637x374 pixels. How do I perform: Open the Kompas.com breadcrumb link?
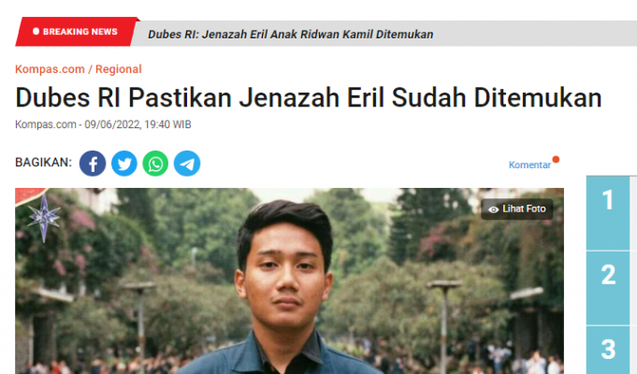pyautogui.click(x=50, y=69)
